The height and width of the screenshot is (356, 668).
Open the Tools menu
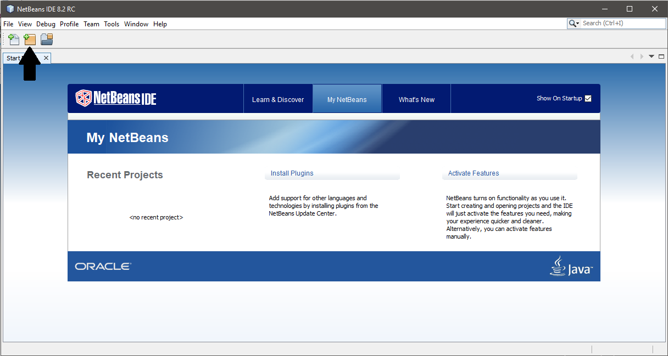pyautogui.click(x=112, y=24)
